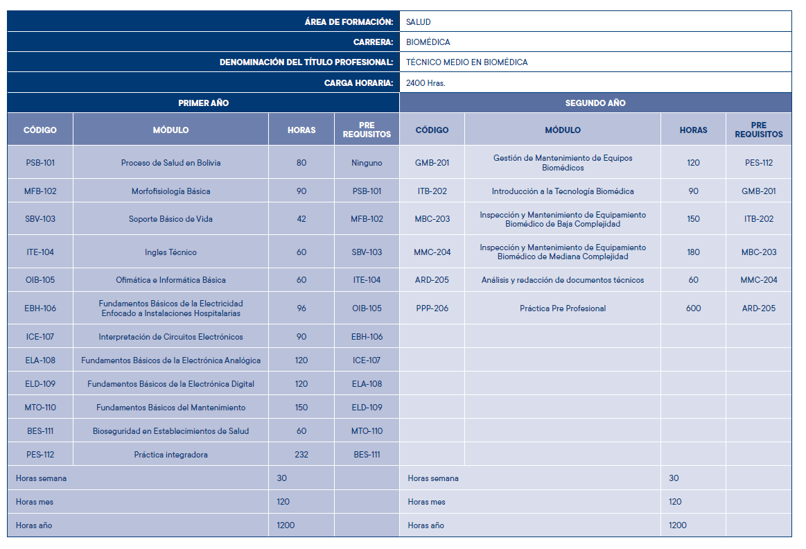Screen dimensions: 806x549
Task: Click the 'SALUD' área de formación value
Action: pos(419,22)
